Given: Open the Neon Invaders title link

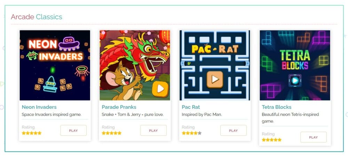Looking at the screenshot, I should tap(39, 107).
